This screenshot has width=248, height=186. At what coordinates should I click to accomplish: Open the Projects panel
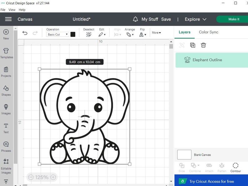6,72
